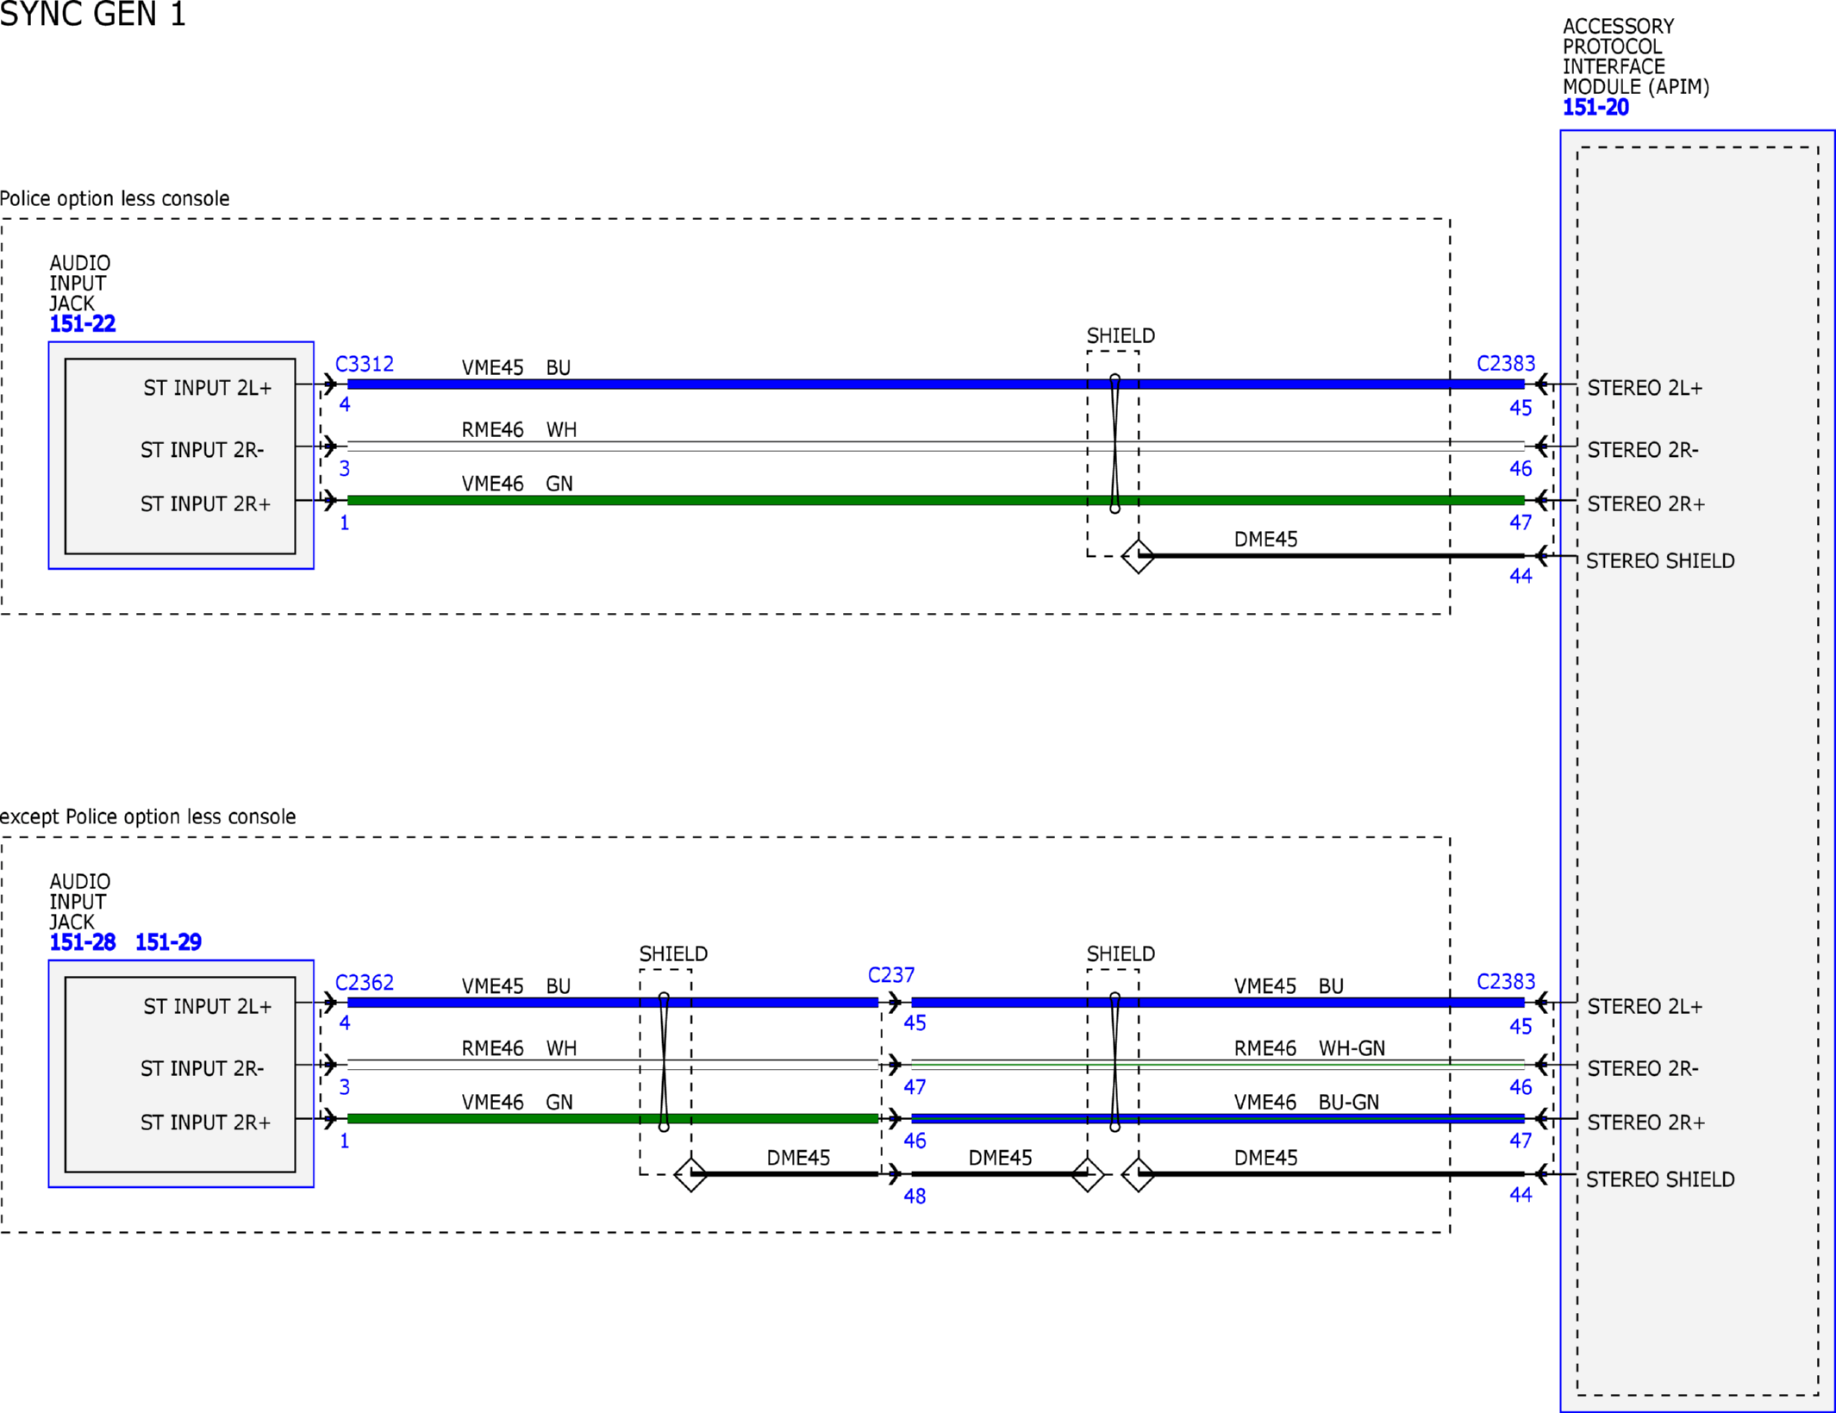1836x1413 pixels.
Task: Click C2383 in the Police option section
Action: [1506, 363]
